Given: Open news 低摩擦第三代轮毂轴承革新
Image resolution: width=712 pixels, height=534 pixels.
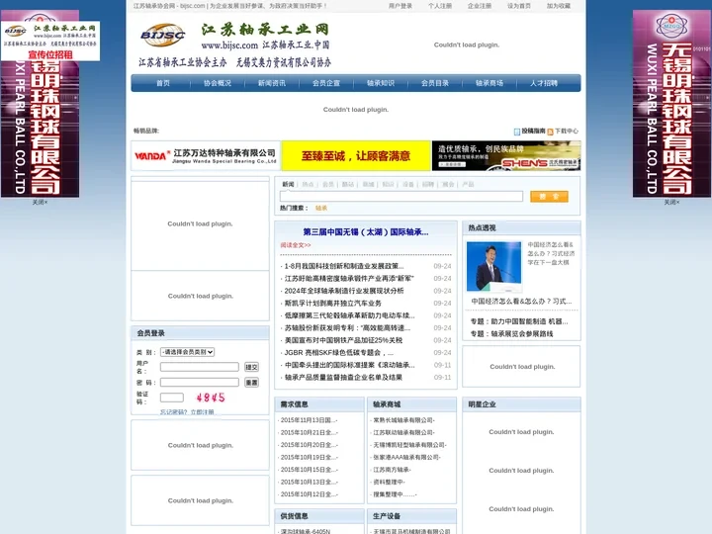Looking at the screenshot, I should coord(350,315).
